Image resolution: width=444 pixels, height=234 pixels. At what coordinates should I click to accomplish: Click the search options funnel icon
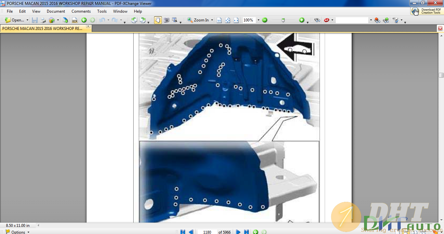point(395,20)
